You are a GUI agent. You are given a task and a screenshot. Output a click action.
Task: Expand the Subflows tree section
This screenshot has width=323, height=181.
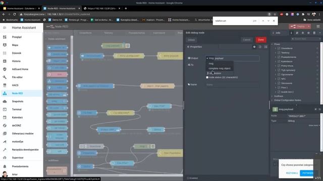[272, 96]
